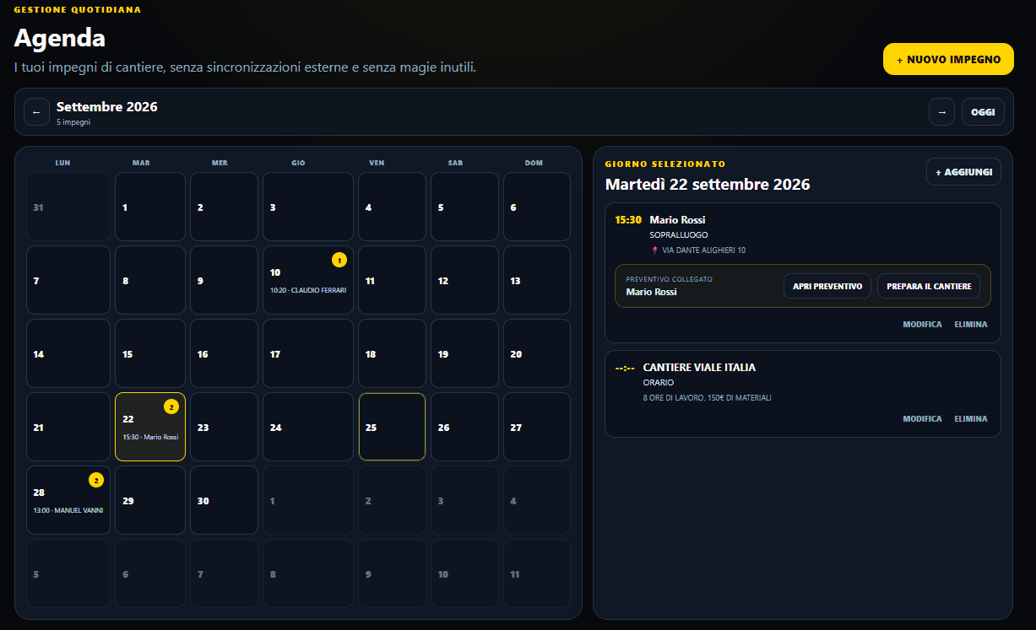Go to previous month with left arrow
Screen dimensions: 1036x630
(36, 112)
